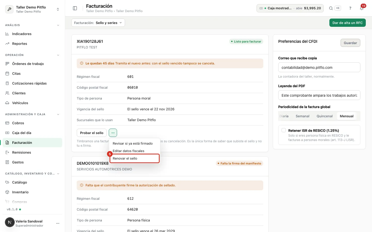Image resolution: width=372 pixels, height=232 pixels.
Task: Open the notifications bell
Action: tap(362, 8)
